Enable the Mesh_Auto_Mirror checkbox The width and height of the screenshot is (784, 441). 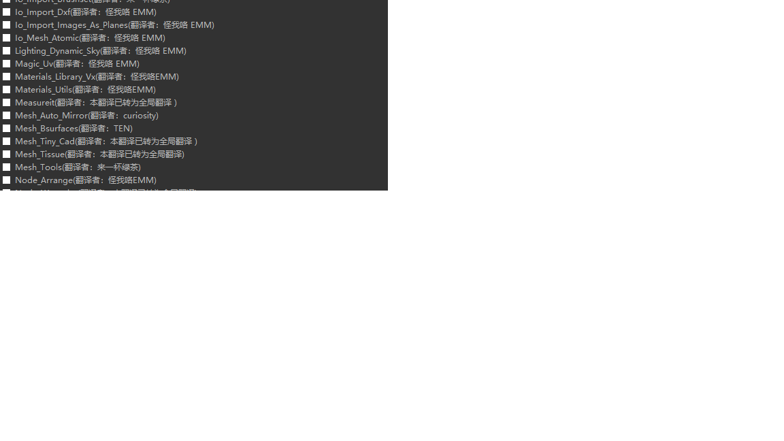[x=7, y=116]
